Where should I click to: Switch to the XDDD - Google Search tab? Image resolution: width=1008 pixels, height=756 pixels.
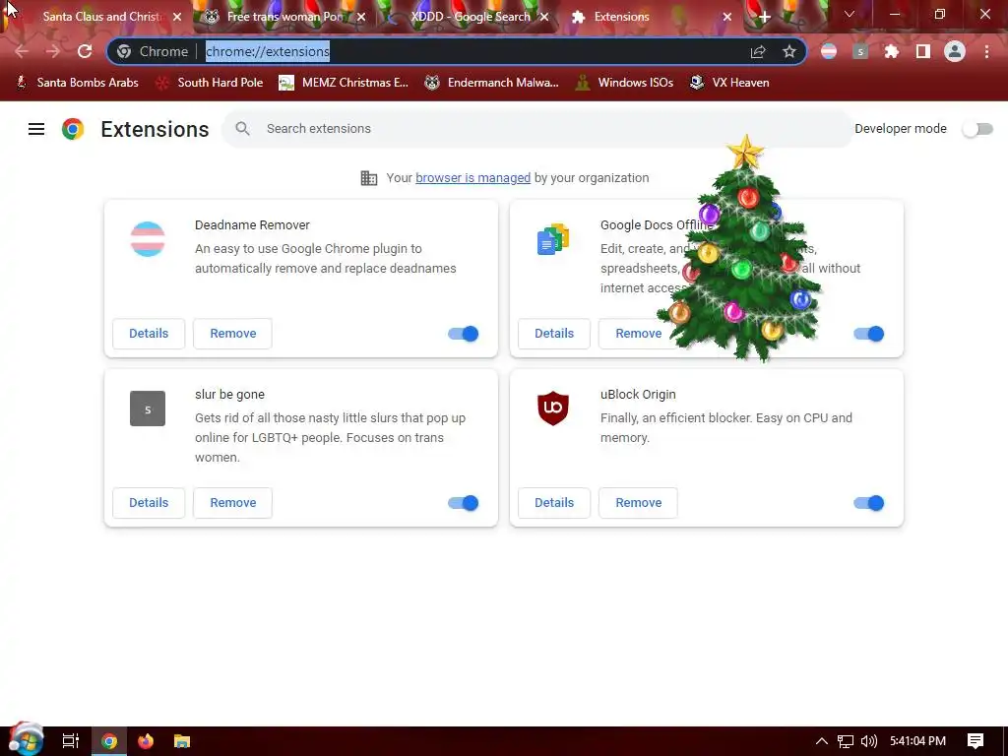[x=470, y=17]
